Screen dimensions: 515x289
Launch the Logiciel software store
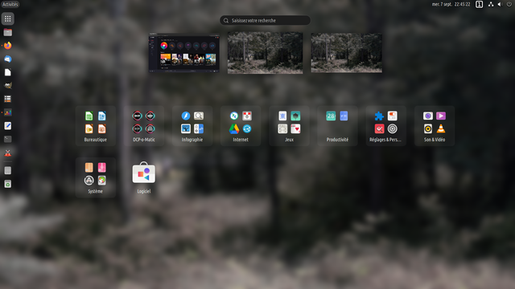tap(144, 177)
